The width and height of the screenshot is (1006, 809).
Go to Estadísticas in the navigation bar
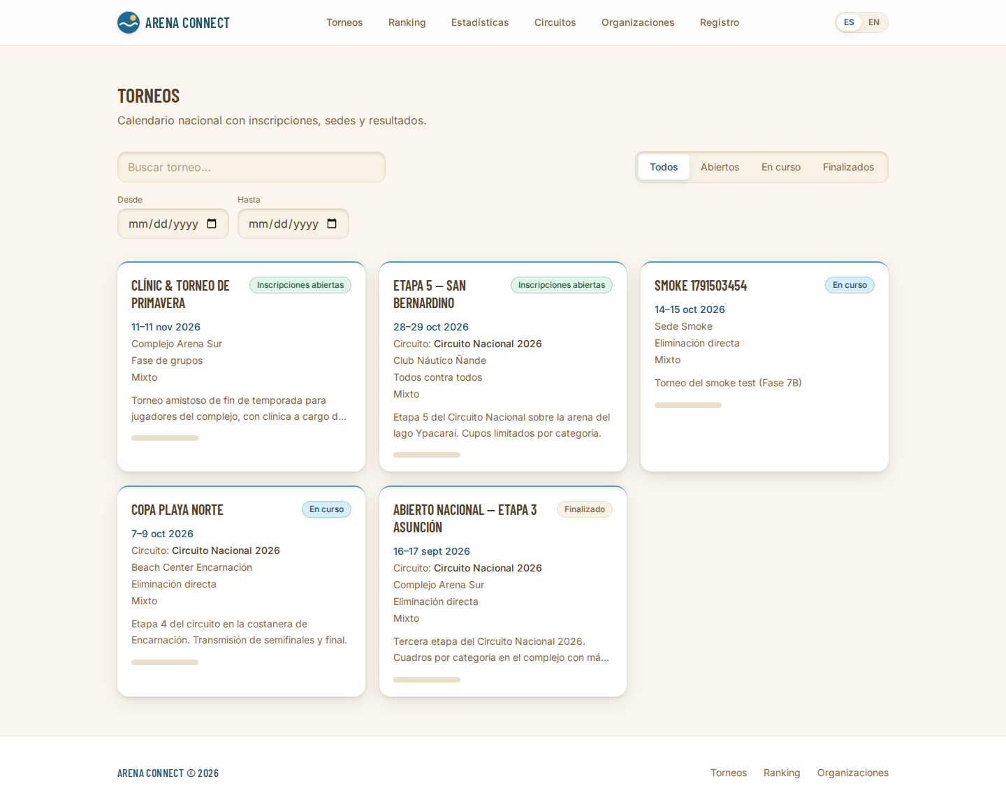click(480, 22)
